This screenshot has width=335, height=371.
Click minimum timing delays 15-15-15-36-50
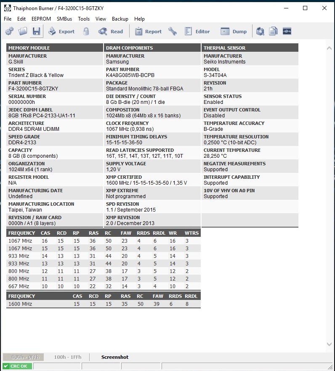coord(124,143)
